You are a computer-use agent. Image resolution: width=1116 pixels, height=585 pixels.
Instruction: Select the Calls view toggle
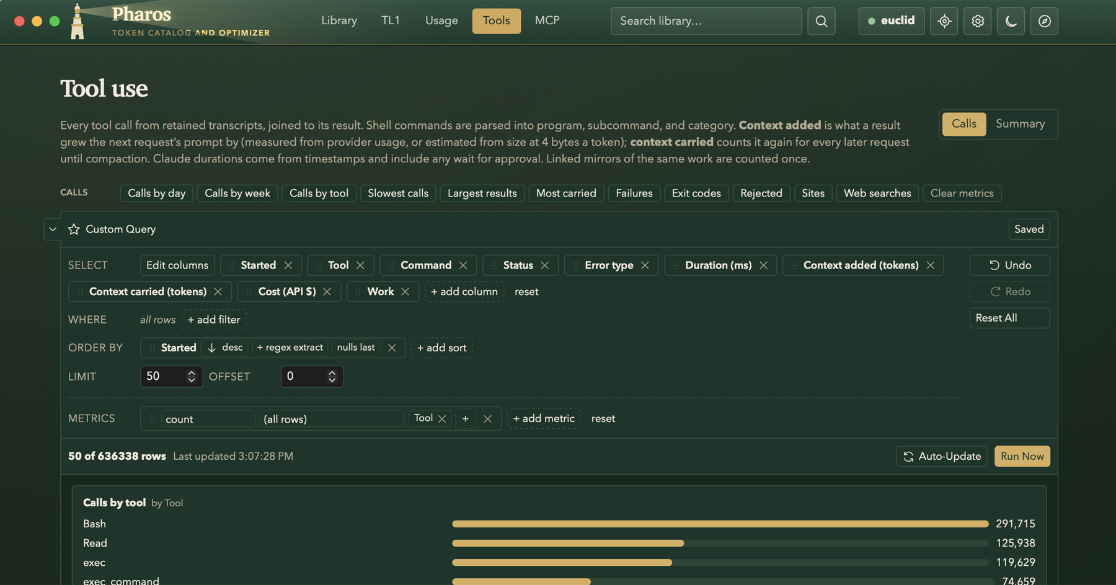[x=964, y=124]
